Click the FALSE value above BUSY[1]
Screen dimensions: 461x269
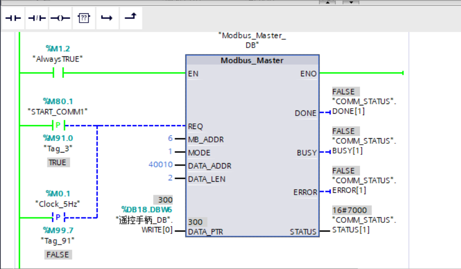point(346,131)
